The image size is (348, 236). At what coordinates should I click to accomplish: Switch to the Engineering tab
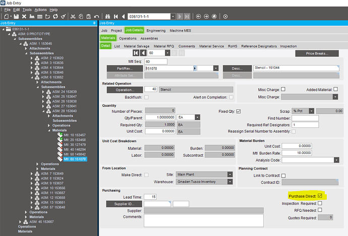click(156, 31)
